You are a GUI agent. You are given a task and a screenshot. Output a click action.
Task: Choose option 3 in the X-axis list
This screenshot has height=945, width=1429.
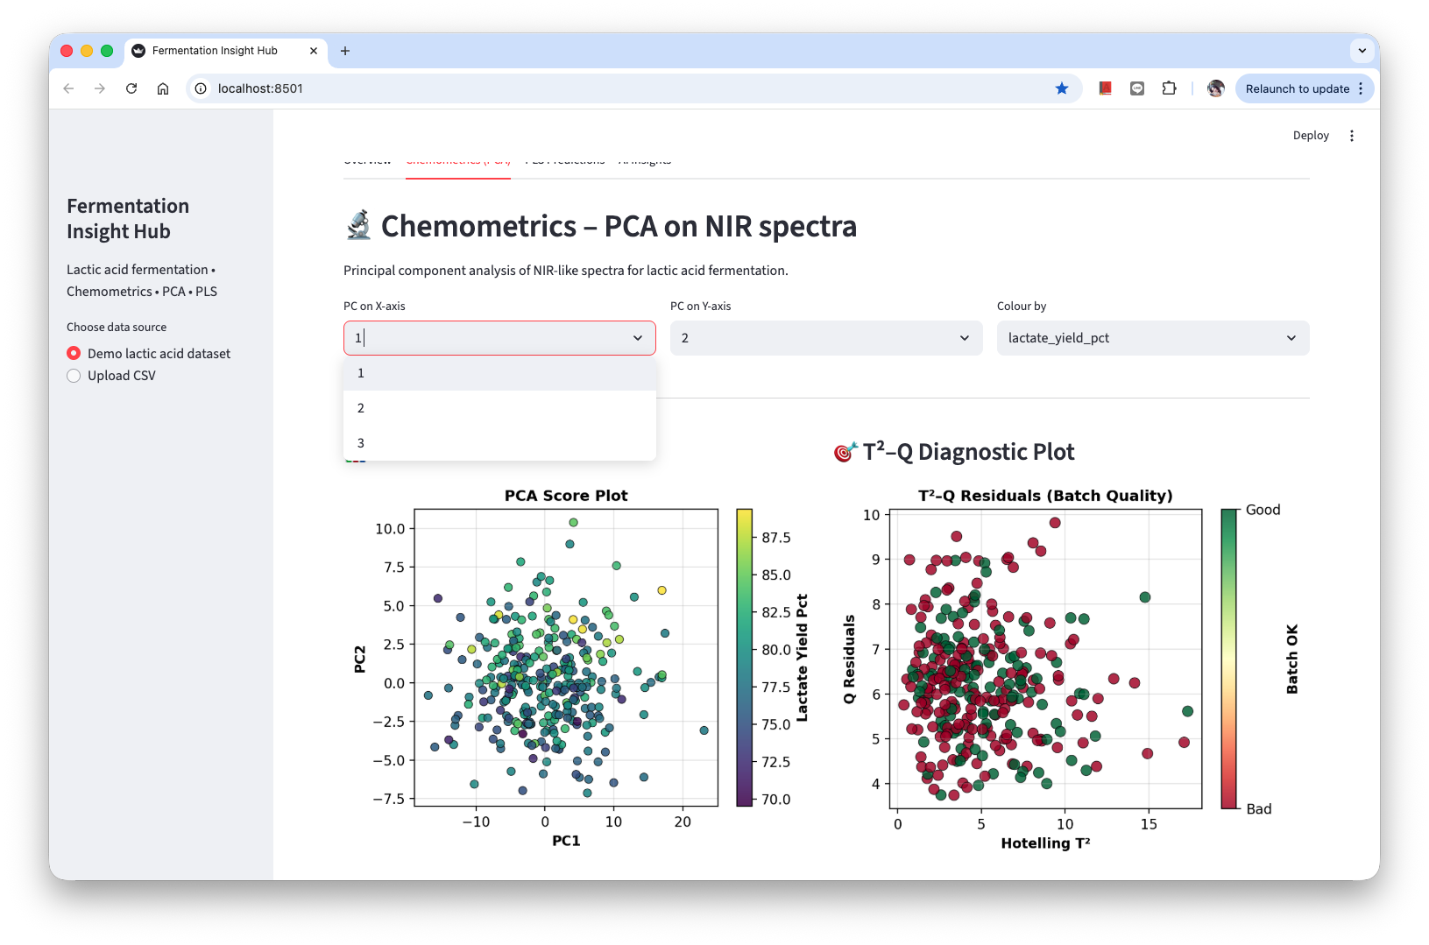(499, 443)
